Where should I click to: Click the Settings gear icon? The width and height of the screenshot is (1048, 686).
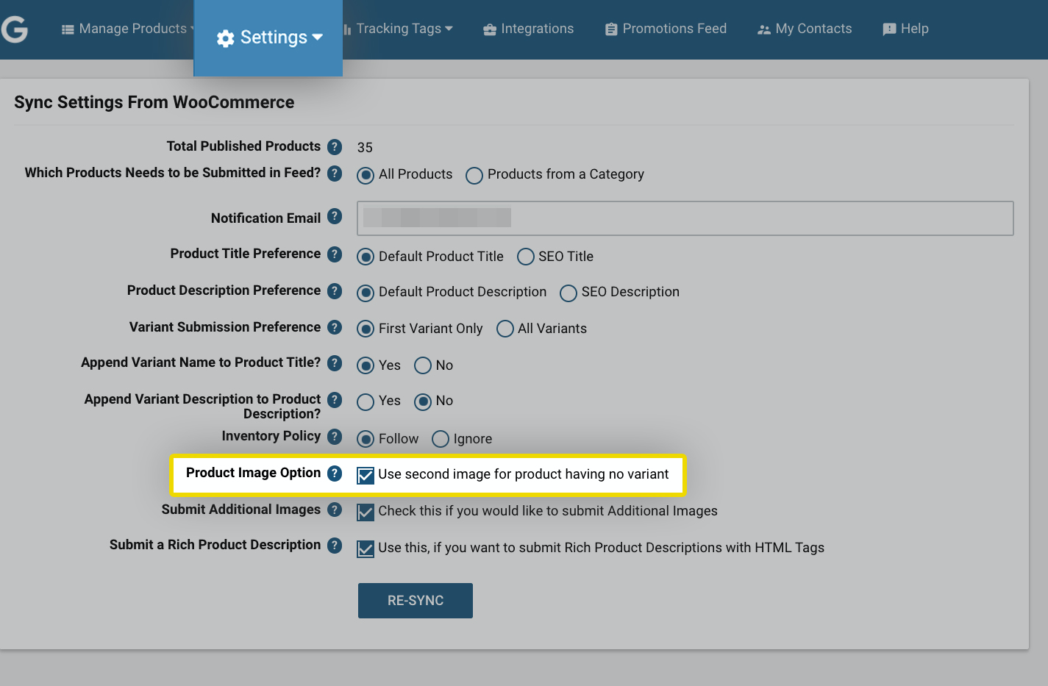click(225, 38)
